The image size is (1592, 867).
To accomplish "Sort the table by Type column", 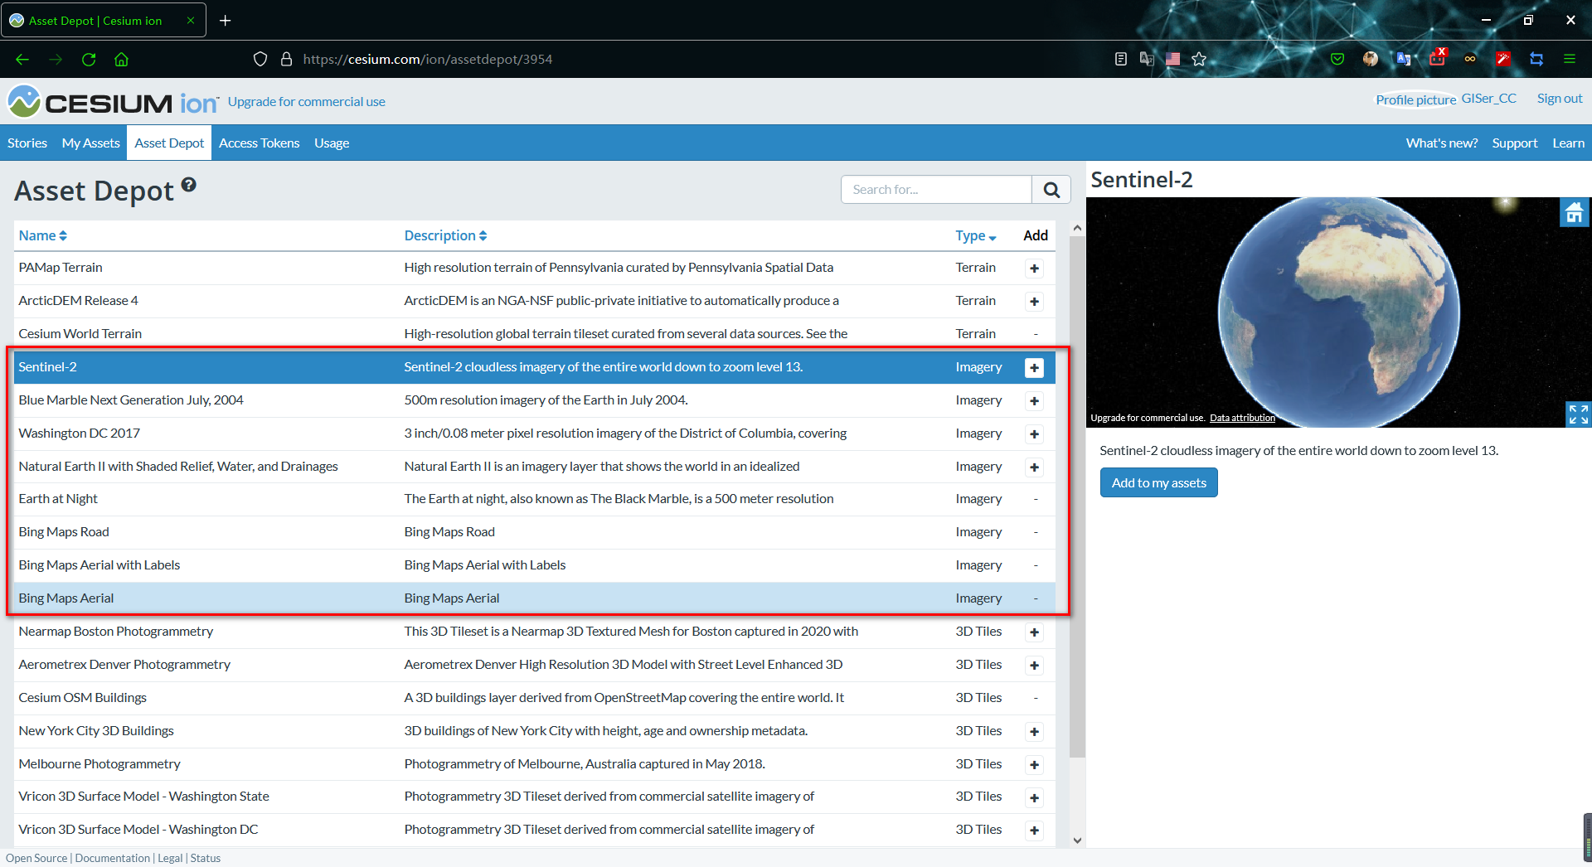I will pyautogui.click(x=975, y=235).
